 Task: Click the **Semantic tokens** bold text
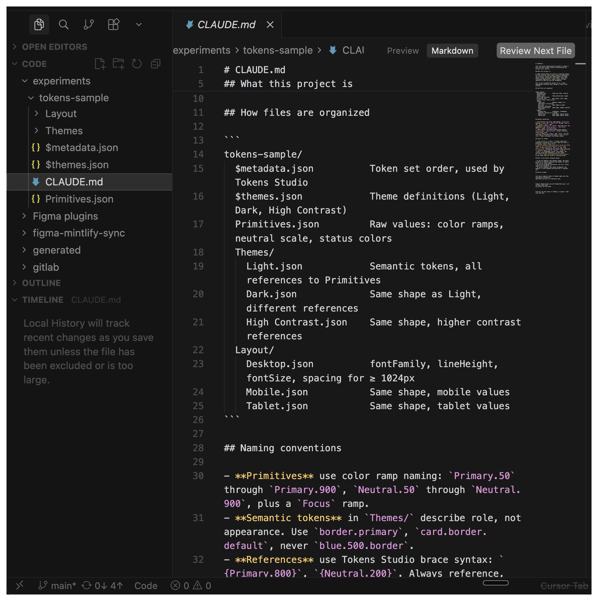(288, 518)
